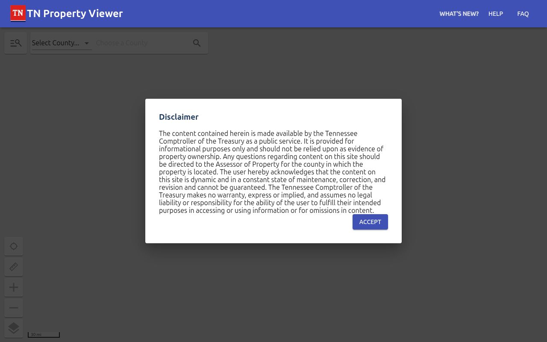Viewport: 547px width, 342px height.
Task: Select the measure ruler tool
Action: 14,267
